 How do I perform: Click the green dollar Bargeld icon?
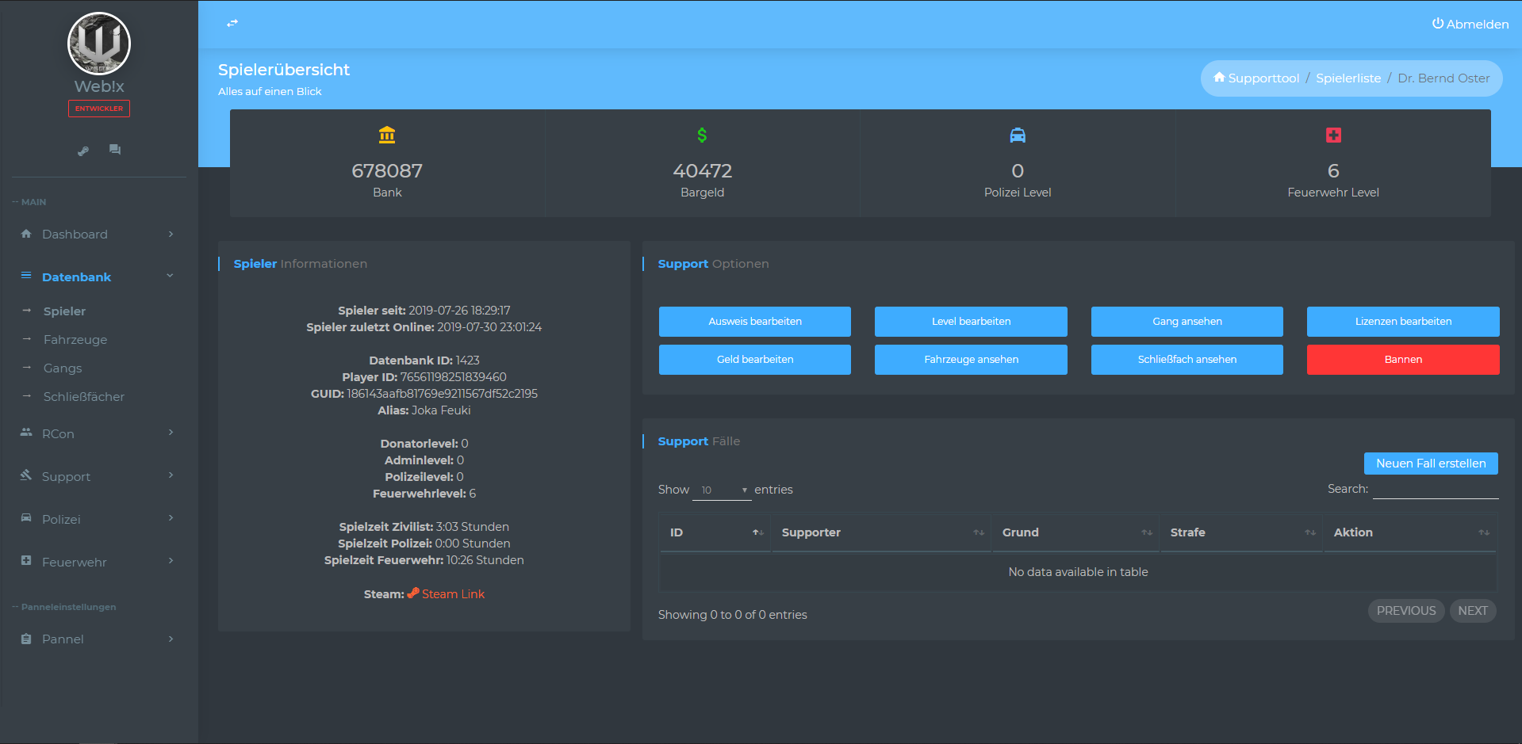[702, 135]
